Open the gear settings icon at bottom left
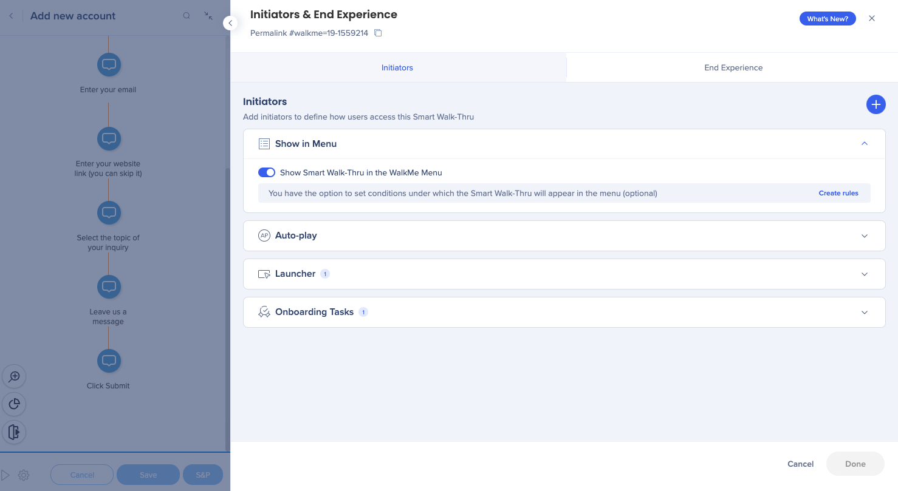The height and width of the screenshot is (491, 898). [24, 475]
